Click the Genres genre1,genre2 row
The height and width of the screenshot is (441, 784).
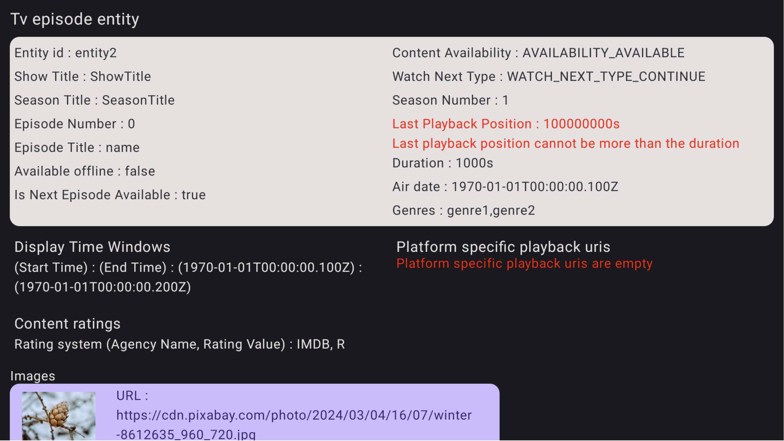coord(464,211)
